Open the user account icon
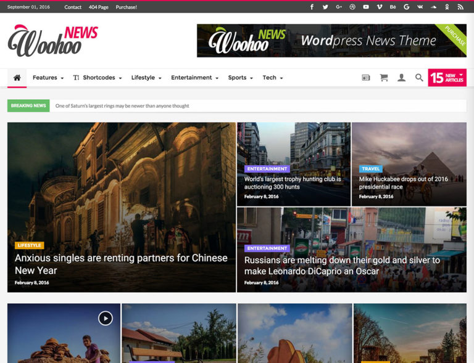474x363 pixels. coord(401,78)
